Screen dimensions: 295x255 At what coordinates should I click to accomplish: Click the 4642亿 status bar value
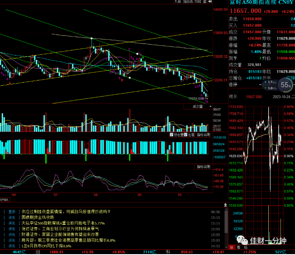(19, 252)
